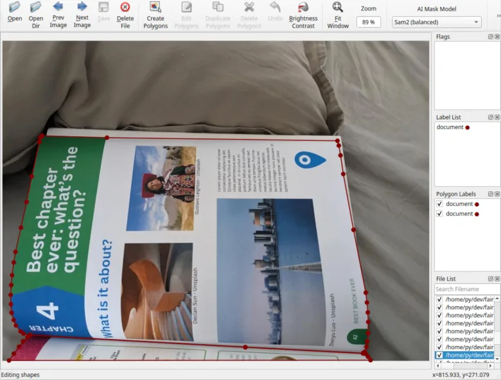The image size is (501, 380).
Task: Uncheck the first document polygon label
Action: click(439, 204)
